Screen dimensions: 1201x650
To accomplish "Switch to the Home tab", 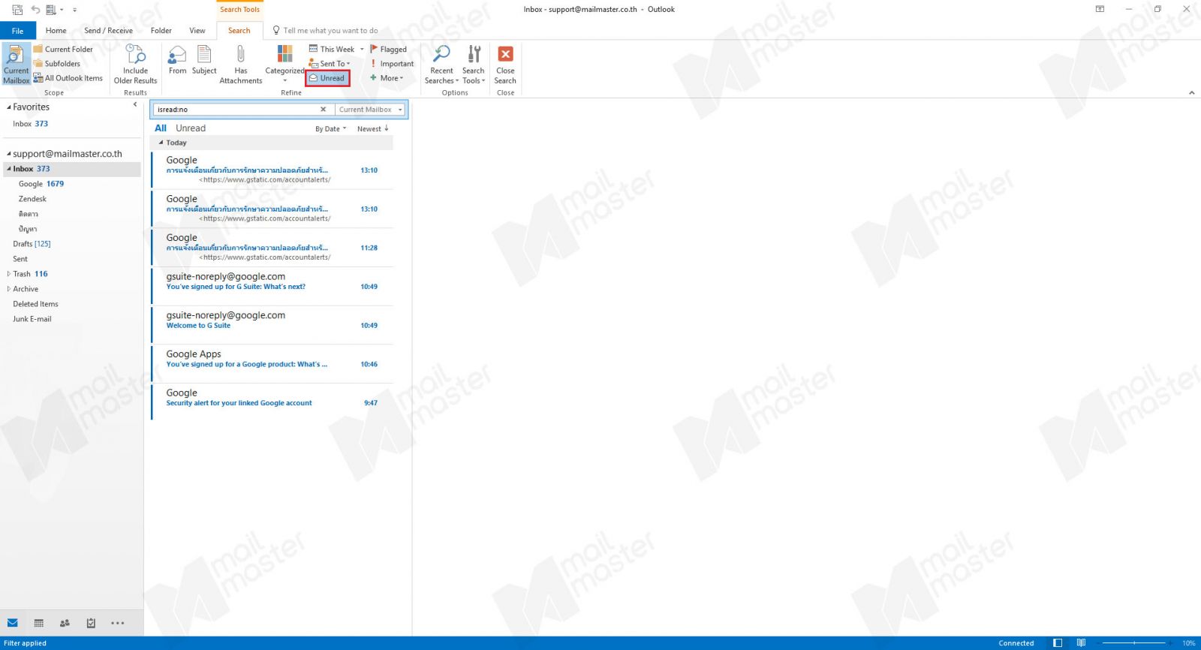I will pos(56,31).
